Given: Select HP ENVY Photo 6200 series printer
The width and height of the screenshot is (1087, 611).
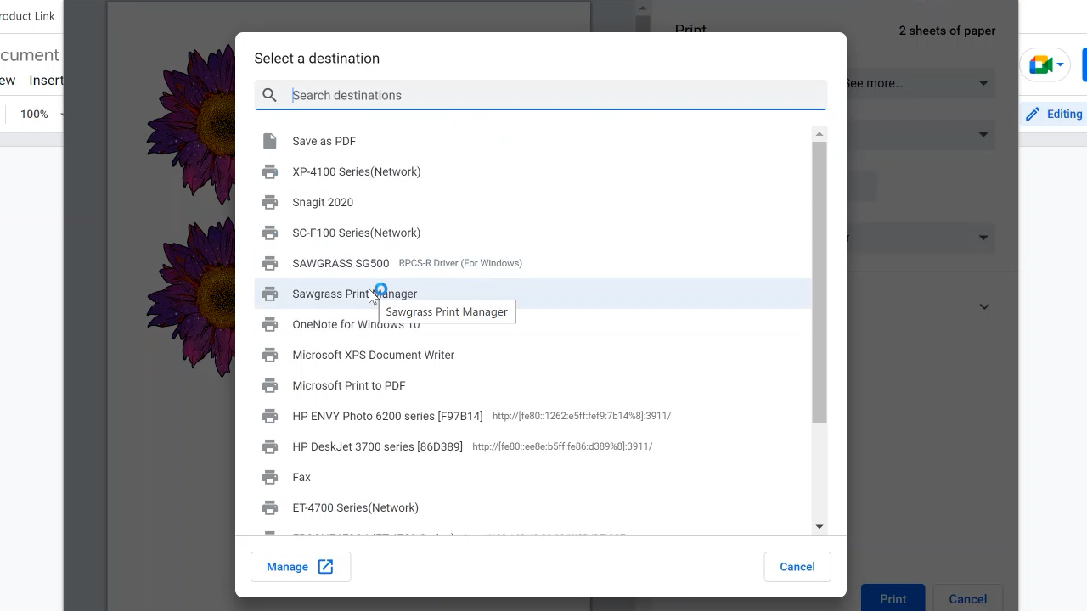Looking at the screenshot, I should click(x=532, y=416).
